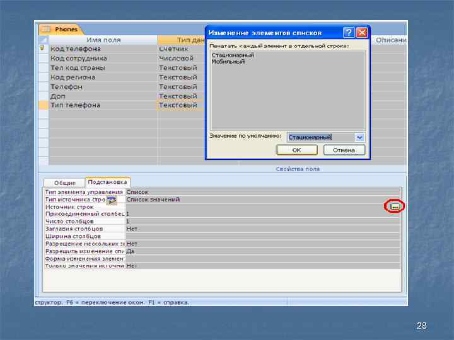Image resolution: width=454 pixels, height=340 pixels.
Task: Click the Свойства поля label
Action: (x=298, y=169)
